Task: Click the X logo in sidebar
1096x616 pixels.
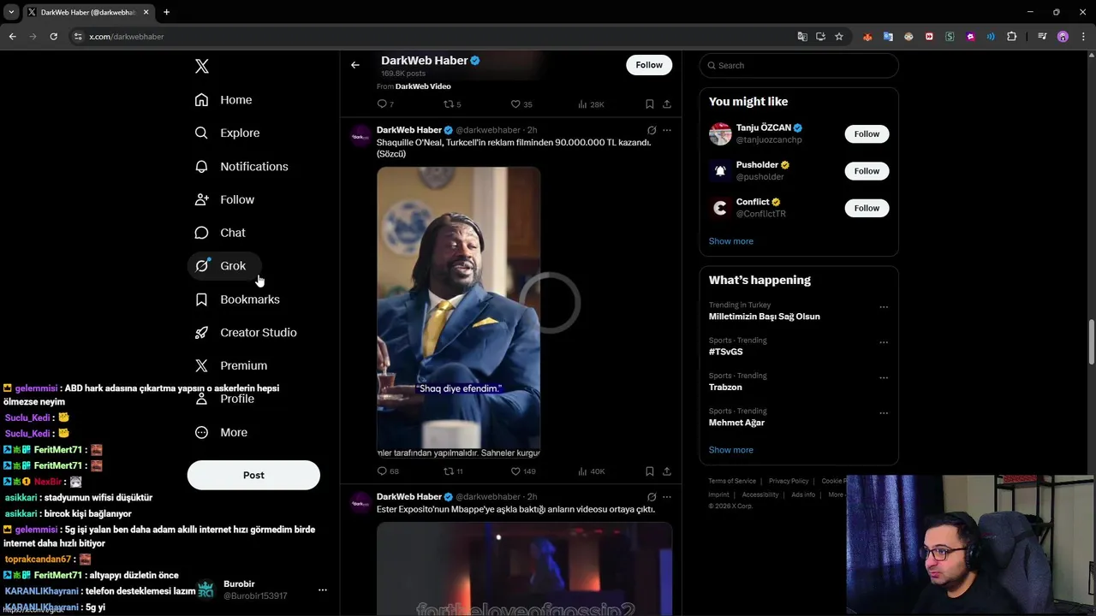Action: (x=201, y=66)
